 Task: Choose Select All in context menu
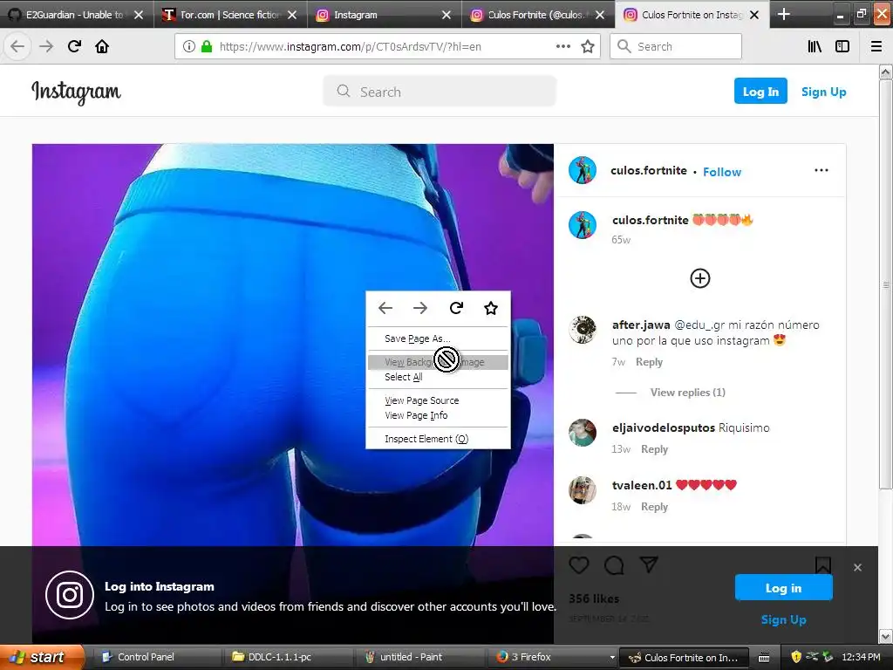pyautogui.click(x=438, y=377)
